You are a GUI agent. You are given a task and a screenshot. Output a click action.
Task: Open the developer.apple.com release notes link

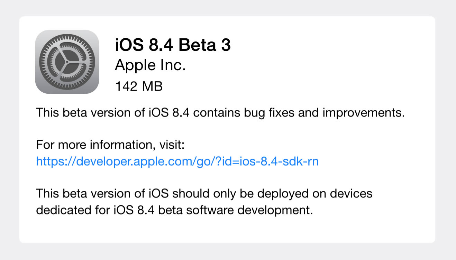[x=177, y=161]
